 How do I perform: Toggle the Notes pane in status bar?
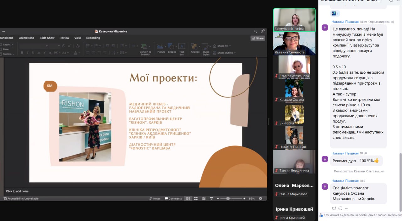point(155,198)
